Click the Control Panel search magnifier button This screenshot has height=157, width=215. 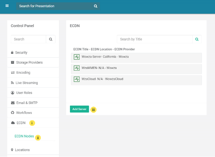coord(51,39)
